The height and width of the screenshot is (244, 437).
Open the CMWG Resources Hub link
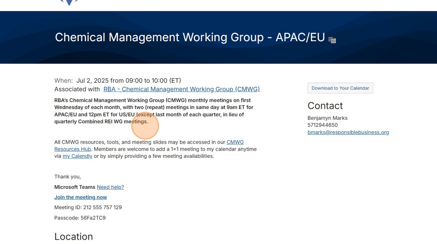tap(149, 145)
